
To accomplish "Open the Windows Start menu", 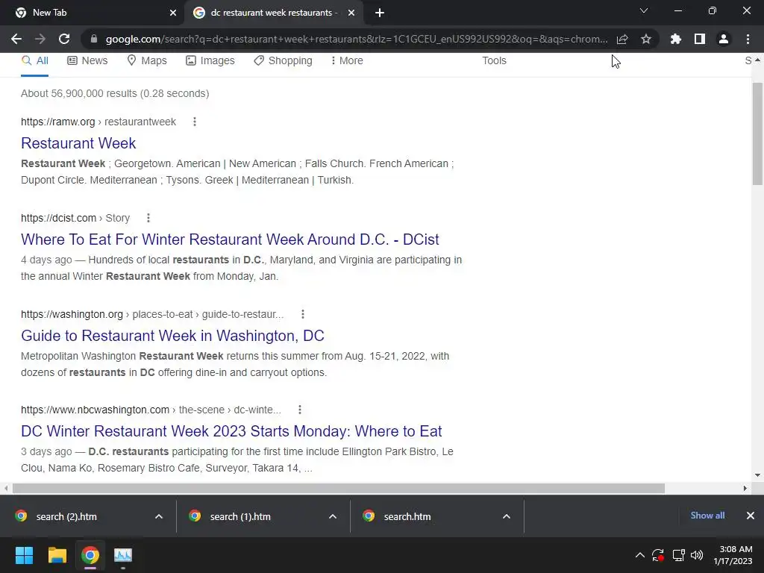I will pos(24,555).
